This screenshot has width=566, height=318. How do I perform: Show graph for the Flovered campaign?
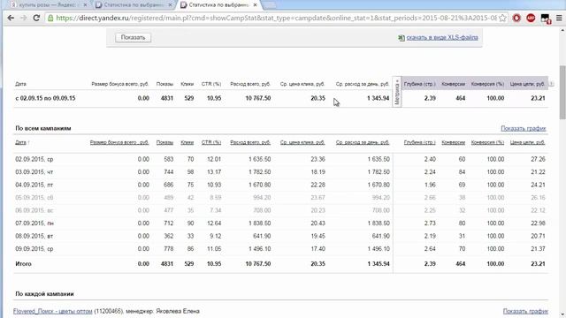click(525, 311)
